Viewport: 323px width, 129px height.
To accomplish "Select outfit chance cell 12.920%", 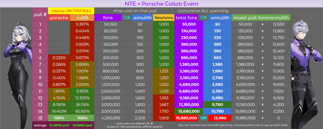I will [x=82, y=98].
